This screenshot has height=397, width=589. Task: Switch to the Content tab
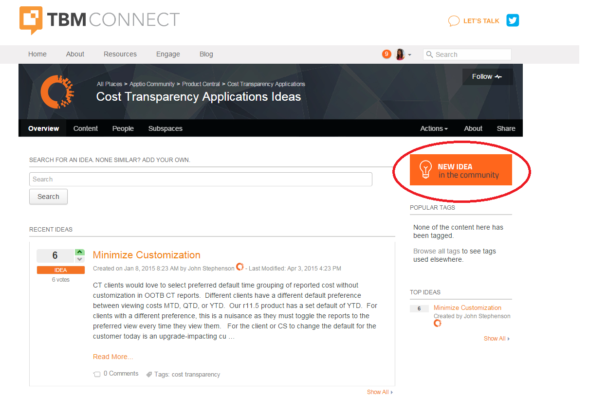click(x=86, y=128)
